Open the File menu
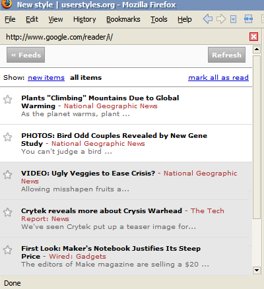This screenshot has height=289, width=264. (x=10, y=19)
